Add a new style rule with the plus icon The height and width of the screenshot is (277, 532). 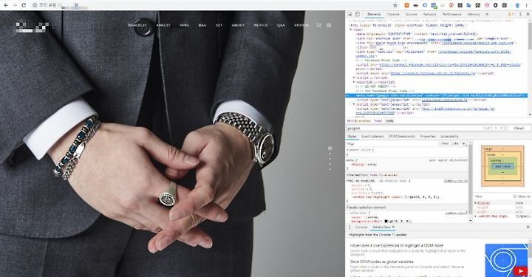464,144
